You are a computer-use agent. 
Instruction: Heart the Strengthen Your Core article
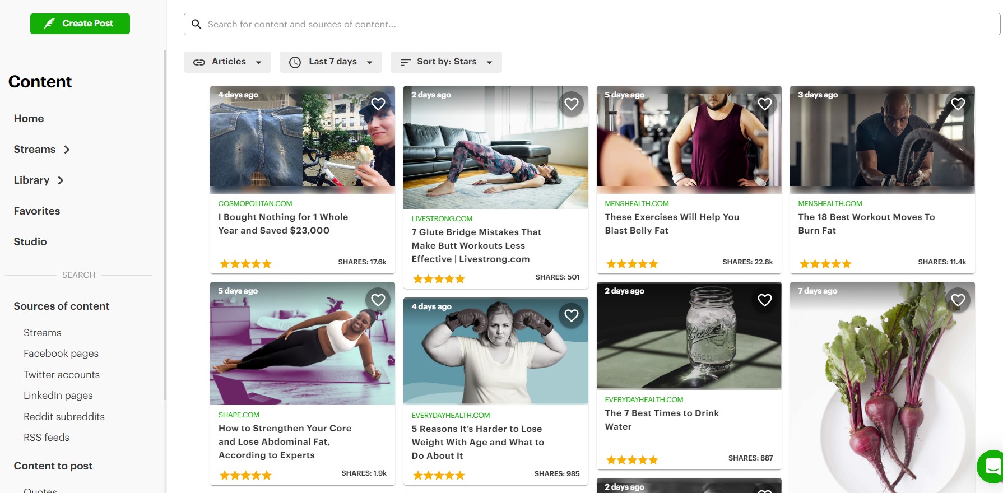click(x=378, y=300)
